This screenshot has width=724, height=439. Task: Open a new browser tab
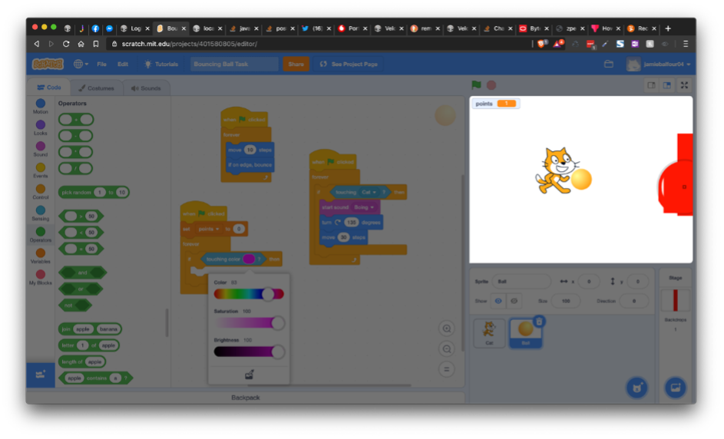tap(668, 28)
